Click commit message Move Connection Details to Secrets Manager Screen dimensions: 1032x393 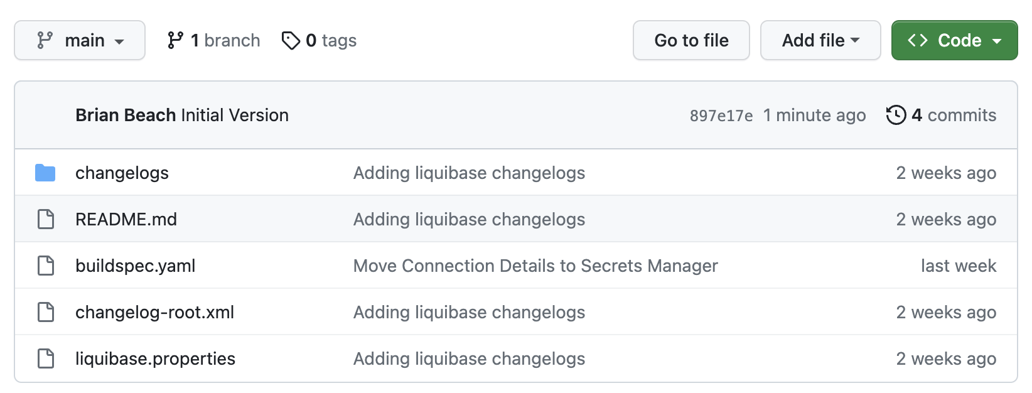click(535, 265)
